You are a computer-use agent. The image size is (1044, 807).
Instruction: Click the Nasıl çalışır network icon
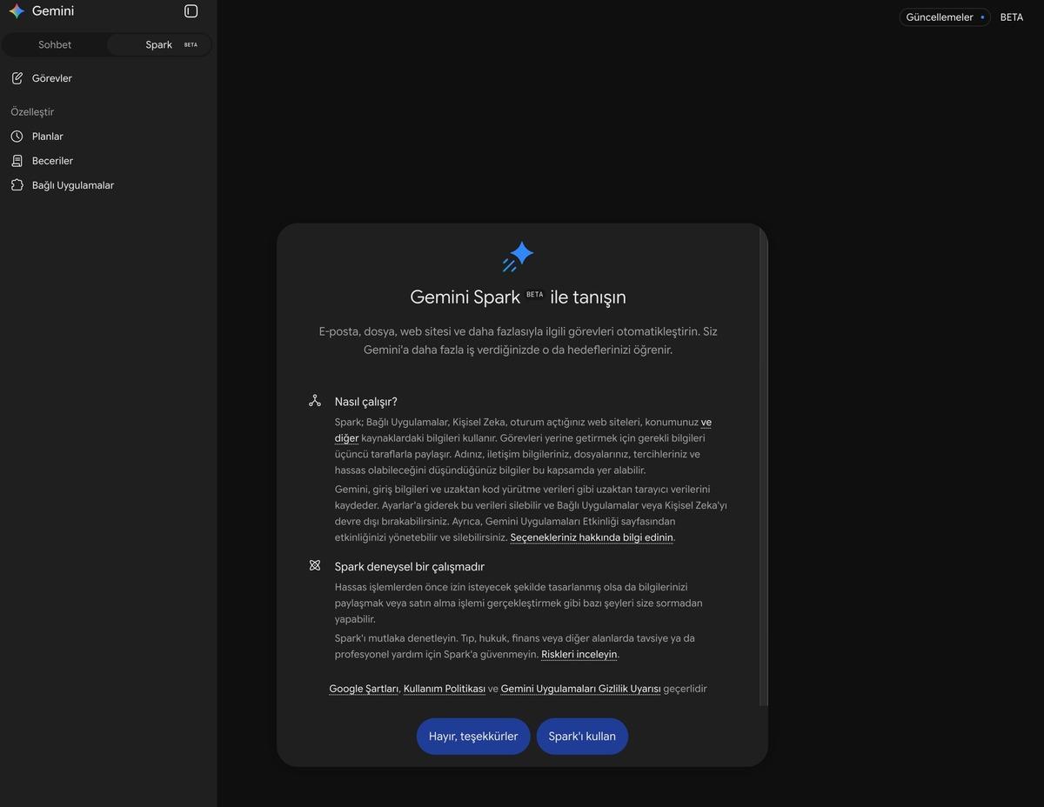(x=315, y=401)
